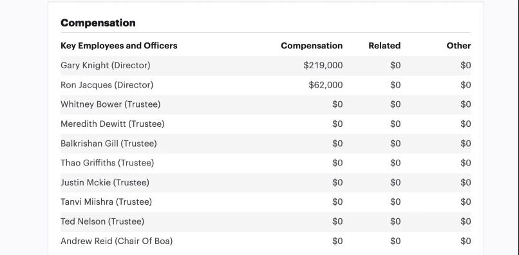519x255 pixels.
Task: Click the Related column header
Action: [384, 46]
